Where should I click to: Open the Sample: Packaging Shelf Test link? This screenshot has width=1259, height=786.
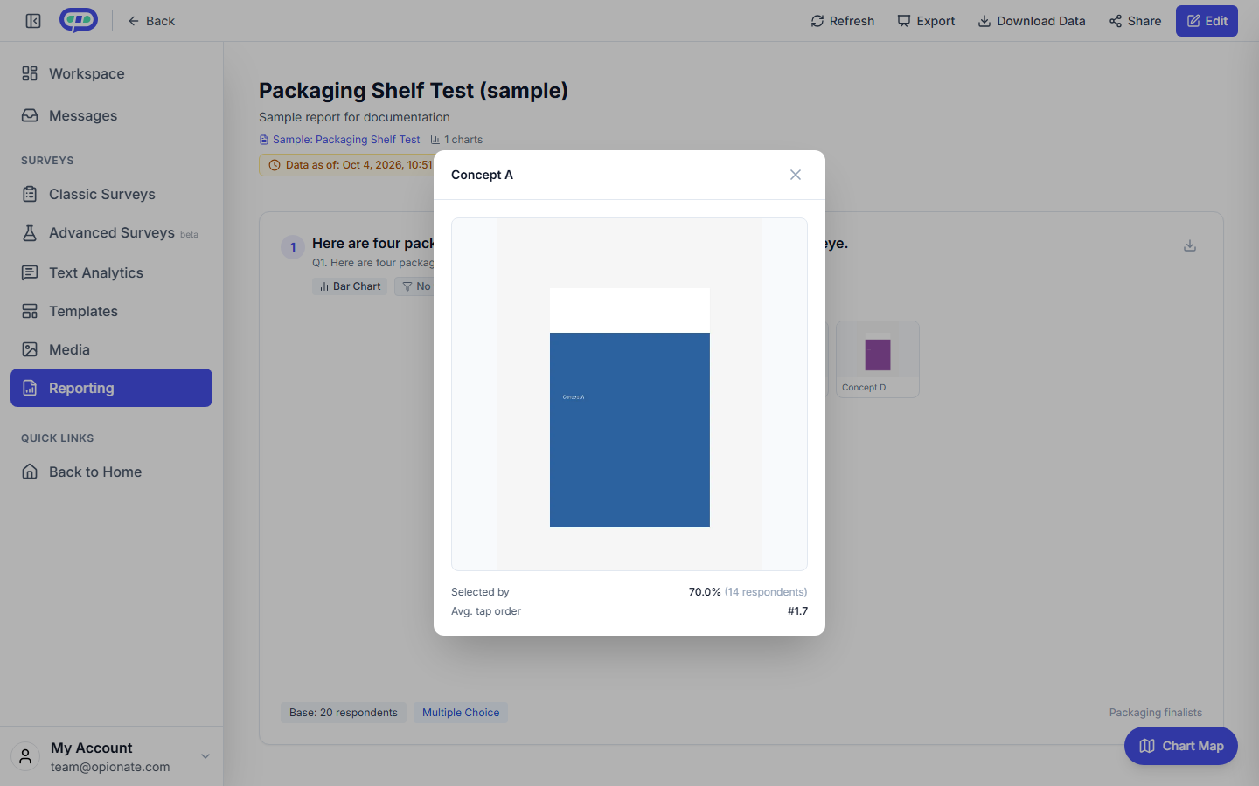pyautogui.click(x=339, y=140)
